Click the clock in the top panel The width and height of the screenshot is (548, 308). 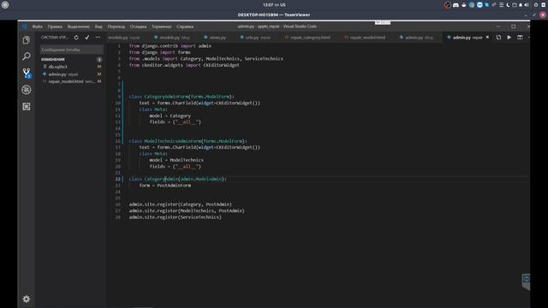[x=274, y=5]
